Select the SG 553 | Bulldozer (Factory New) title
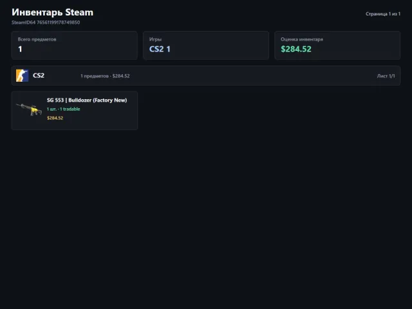The image size is (412, 309). pos(87,100)
